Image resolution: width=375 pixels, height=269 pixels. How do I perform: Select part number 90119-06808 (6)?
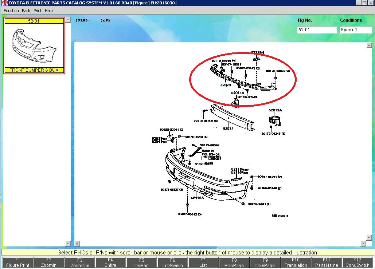pos(206,121)
